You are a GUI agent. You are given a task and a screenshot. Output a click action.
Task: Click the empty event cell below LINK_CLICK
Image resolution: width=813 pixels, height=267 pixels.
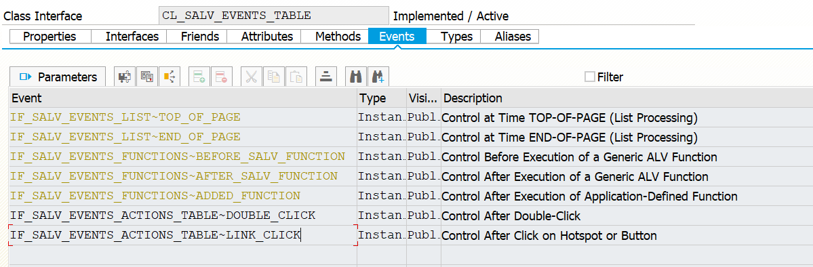coord(183,255)
